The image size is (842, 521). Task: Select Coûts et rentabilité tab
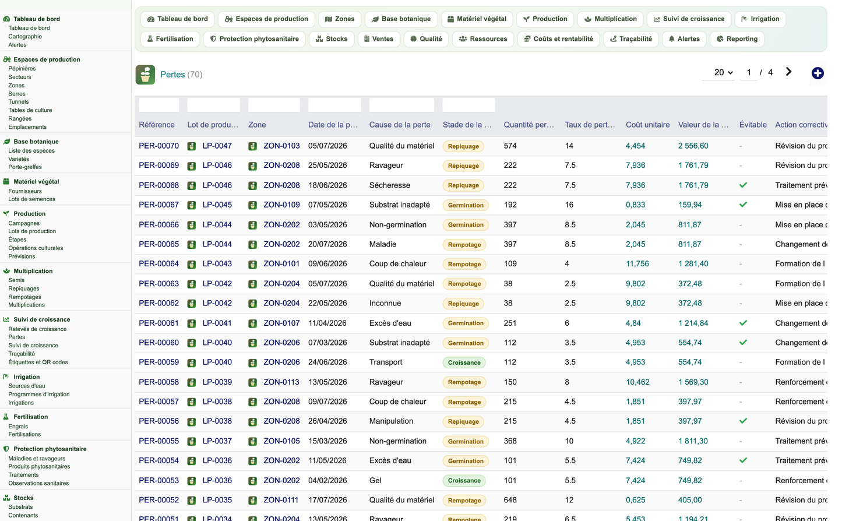coord(558,39)
